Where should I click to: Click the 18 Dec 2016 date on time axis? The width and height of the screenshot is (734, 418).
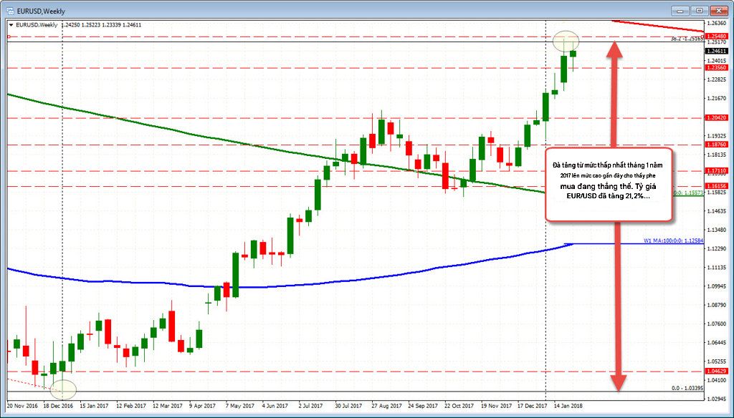coord(58,406)
